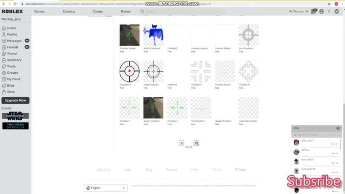This screenshot has height=194, width=345.
Task: Open the Create tab in the top navigation
Action: point(98,11)
